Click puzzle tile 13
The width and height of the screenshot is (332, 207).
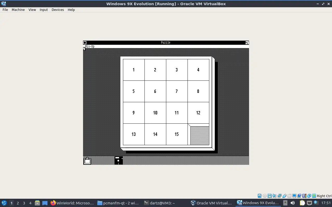coord(134,134)
